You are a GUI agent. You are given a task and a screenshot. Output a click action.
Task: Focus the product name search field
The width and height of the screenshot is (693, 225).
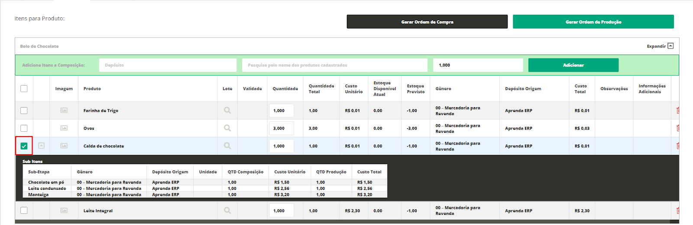[x=335, y=65]
